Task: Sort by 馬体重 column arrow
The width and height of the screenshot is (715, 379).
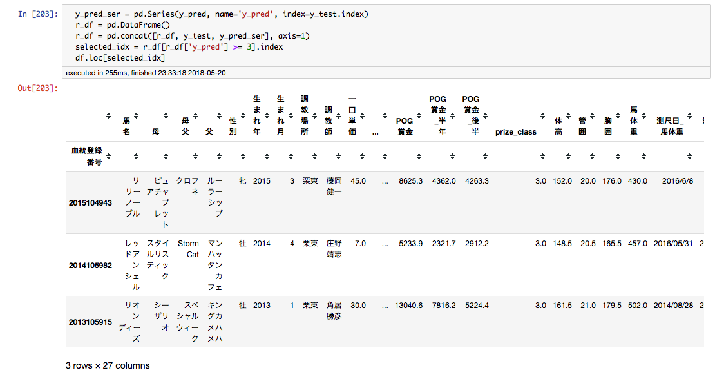Action: (643, 116)
